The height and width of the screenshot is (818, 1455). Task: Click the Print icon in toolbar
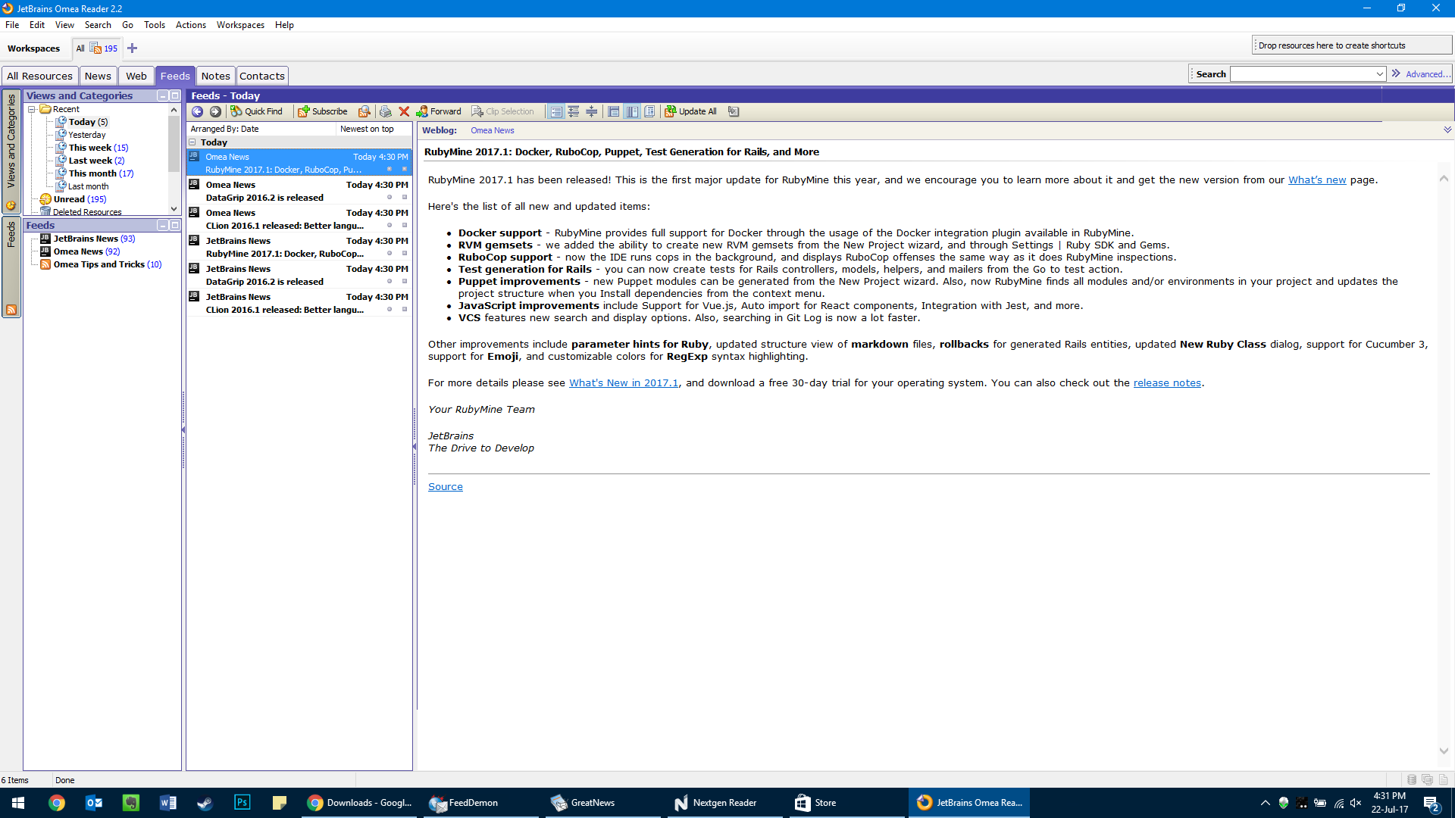pyautogui.click(x=386, y=111)
